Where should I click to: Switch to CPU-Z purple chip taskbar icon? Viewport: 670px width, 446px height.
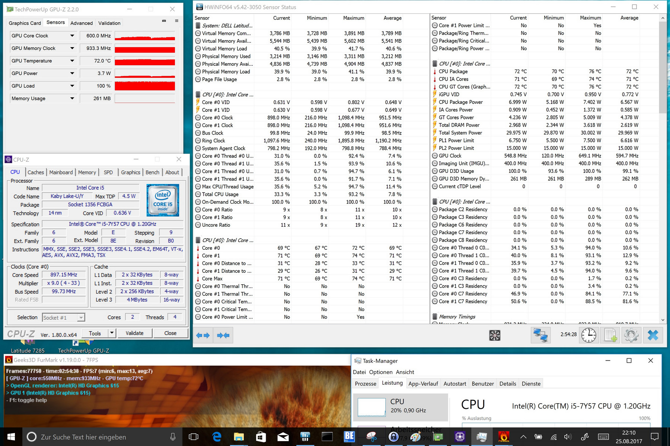[460, 437]
